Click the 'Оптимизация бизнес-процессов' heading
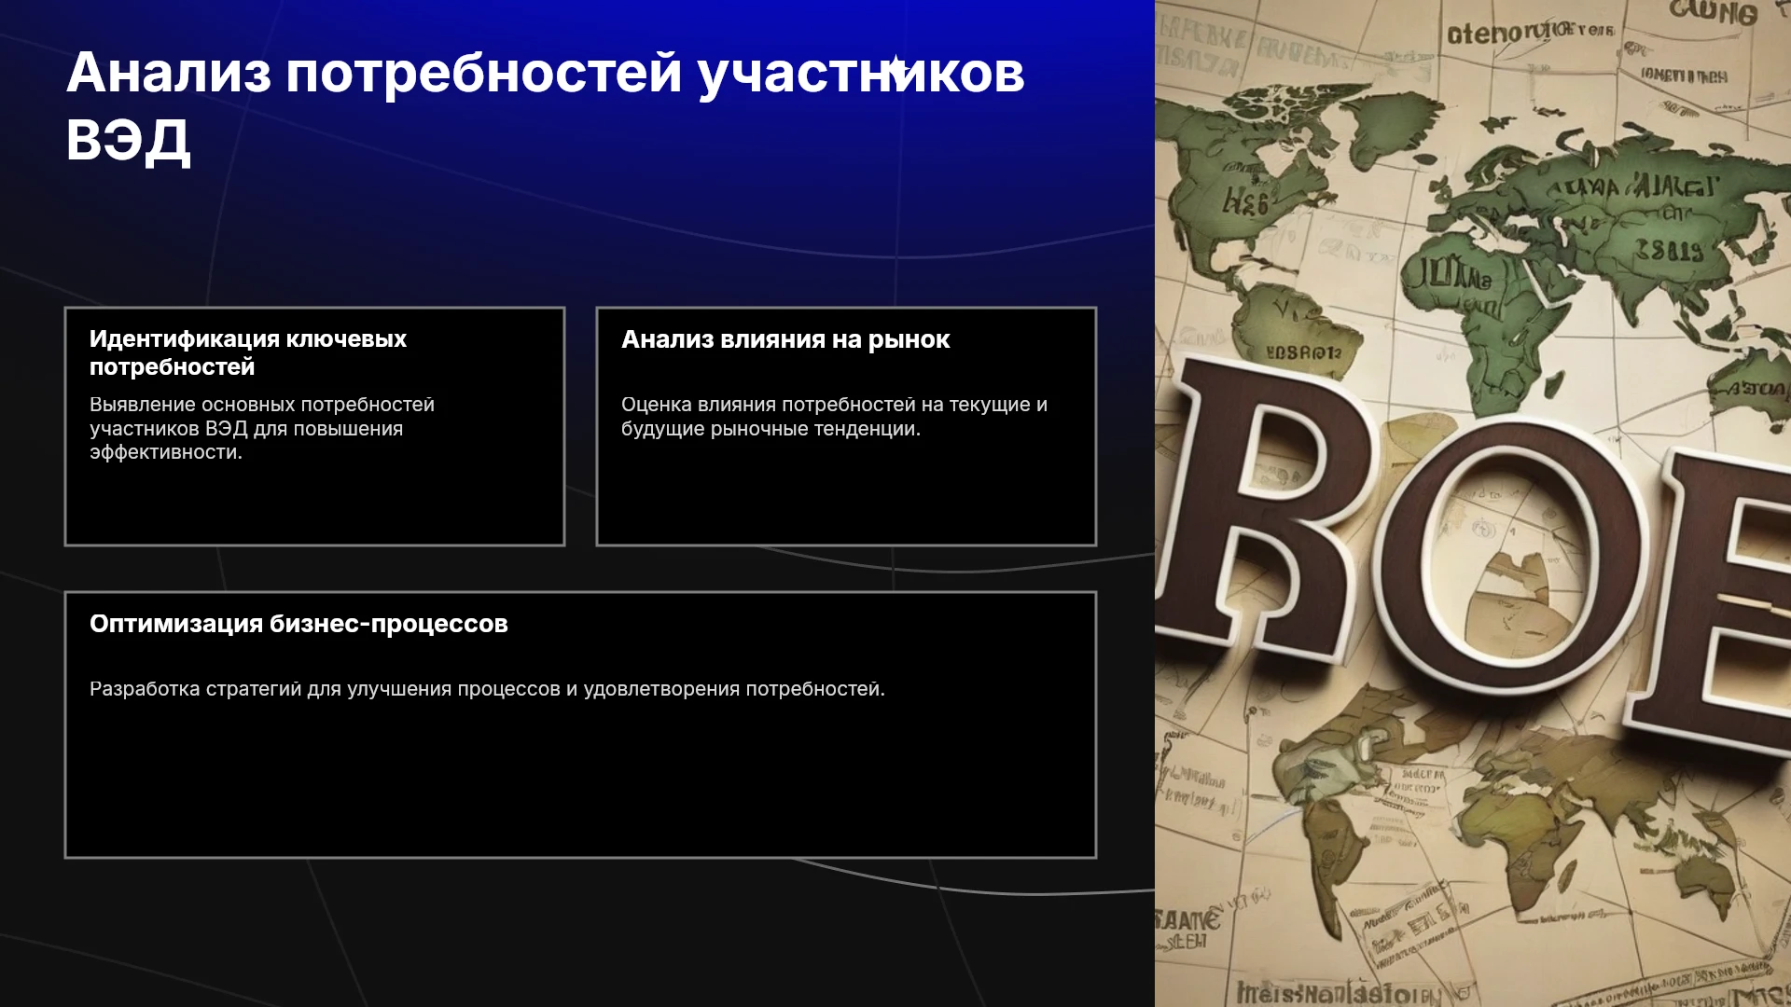This screenshot has height=1007, width=1791. tap(298, 624)
